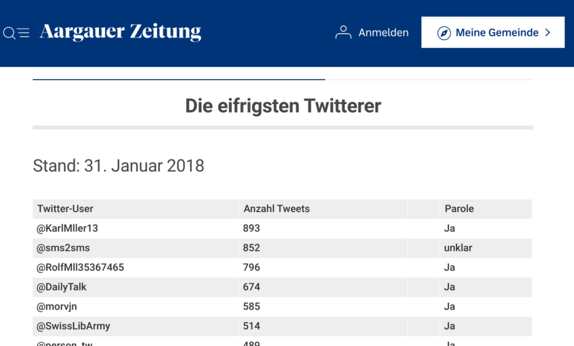574x346 pixels.
Task: Click the Die eifrigsten Twitterer heading
Action: [x=283, y=106]
